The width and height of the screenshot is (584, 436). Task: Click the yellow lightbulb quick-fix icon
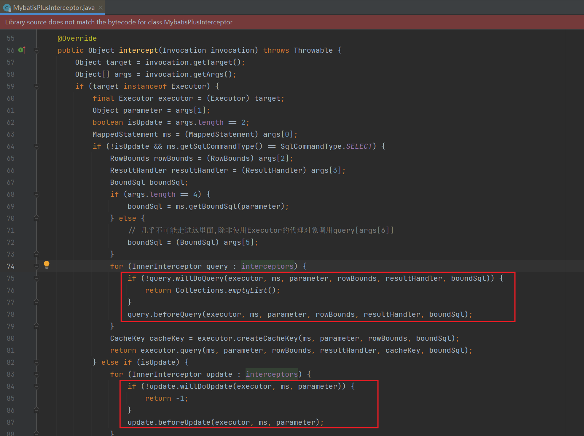click(47, 265)
